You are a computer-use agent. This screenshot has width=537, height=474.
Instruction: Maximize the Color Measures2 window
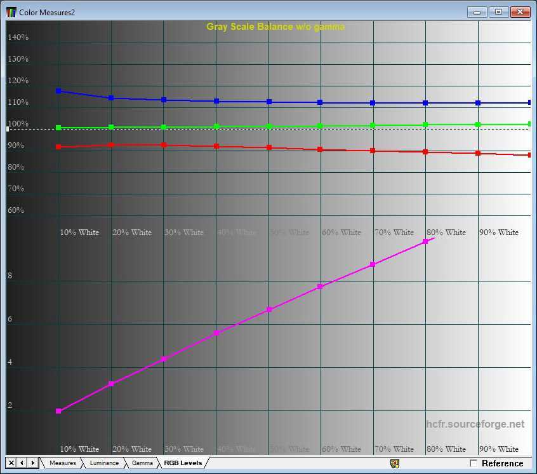[498, 12]
